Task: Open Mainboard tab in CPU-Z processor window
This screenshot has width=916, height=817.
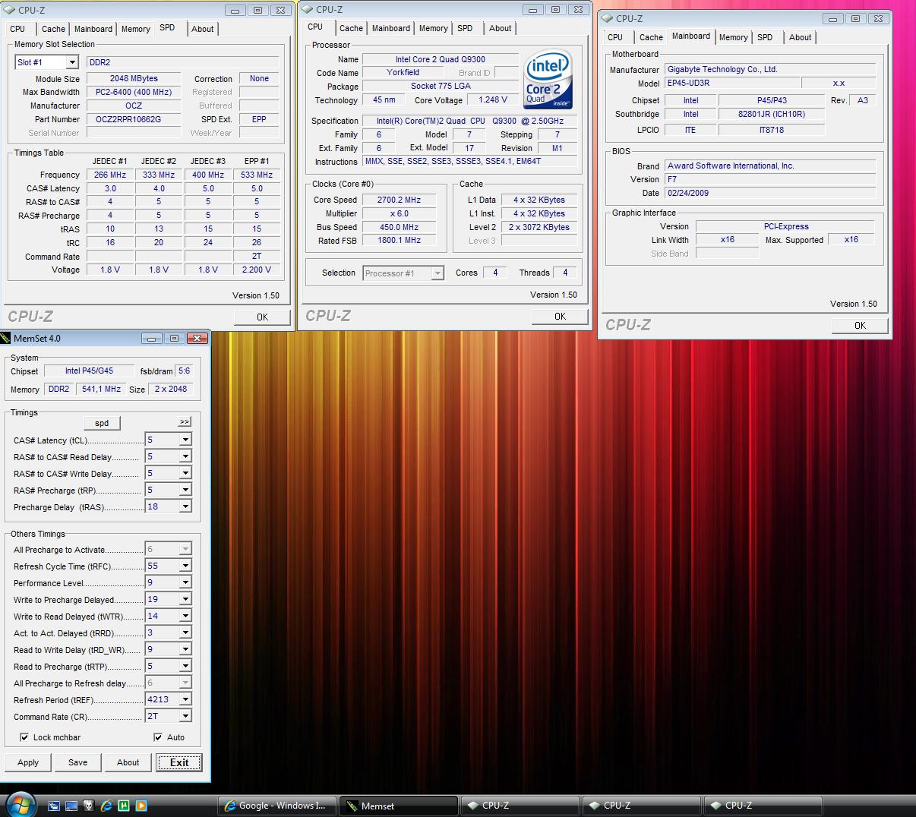Action: 390,28
